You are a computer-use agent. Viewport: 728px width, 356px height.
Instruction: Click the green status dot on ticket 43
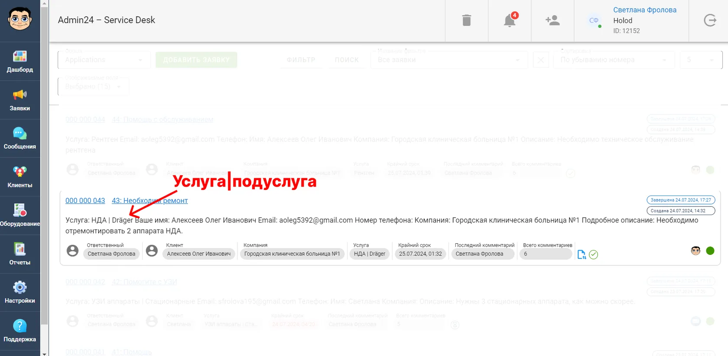(710, 251)
